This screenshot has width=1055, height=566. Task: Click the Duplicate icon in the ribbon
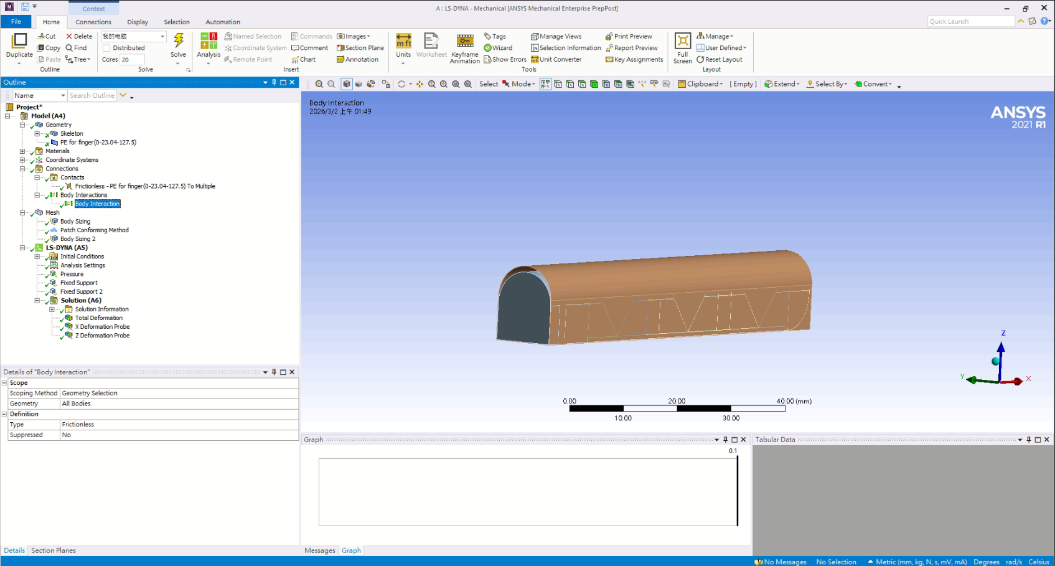[19, 42]
